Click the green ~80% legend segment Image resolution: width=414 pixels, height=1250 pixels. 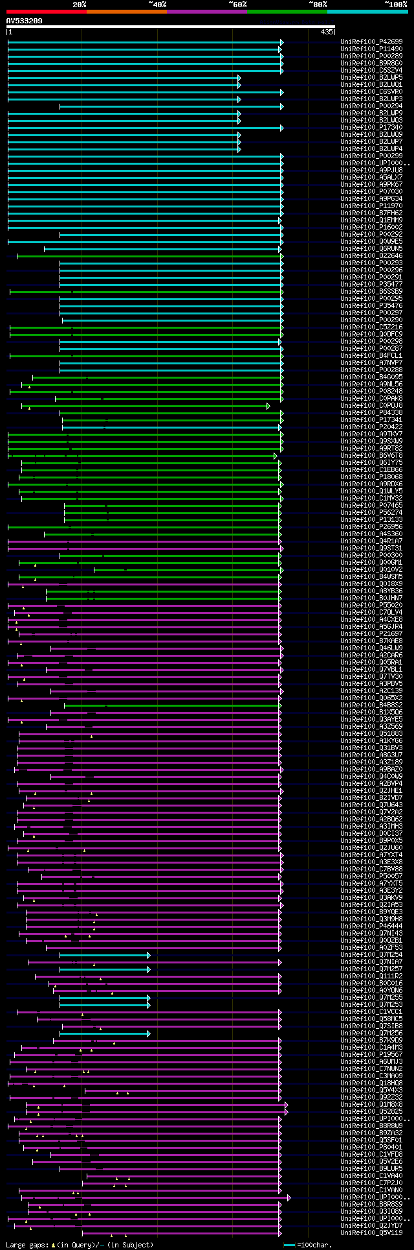coord(287,11)
